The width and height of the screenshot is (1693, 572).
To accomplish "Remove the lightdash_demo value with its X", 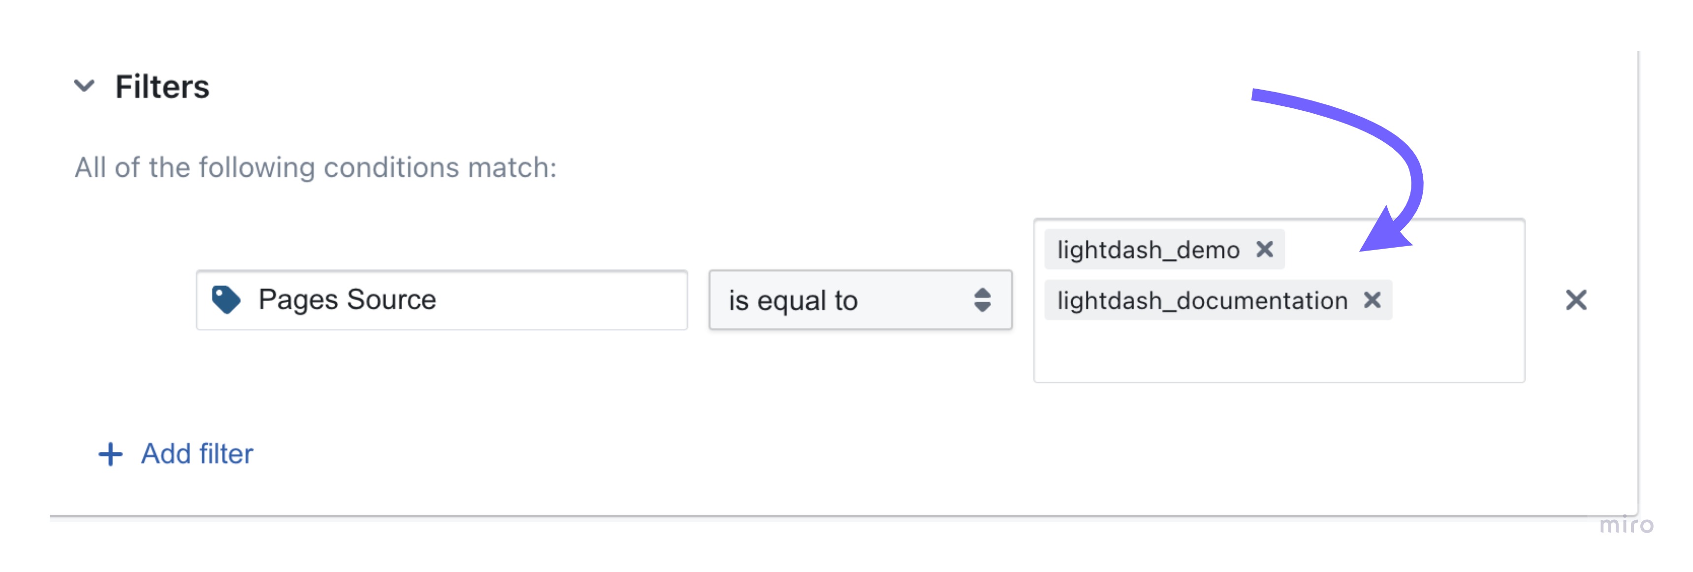I will point(1265,250).
